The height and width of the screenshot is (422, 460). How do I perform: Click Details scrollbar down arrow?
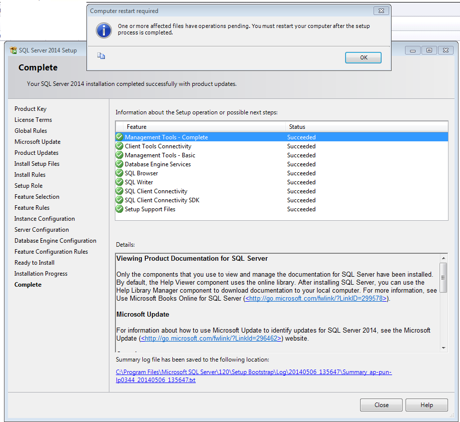tap(444, 348)
